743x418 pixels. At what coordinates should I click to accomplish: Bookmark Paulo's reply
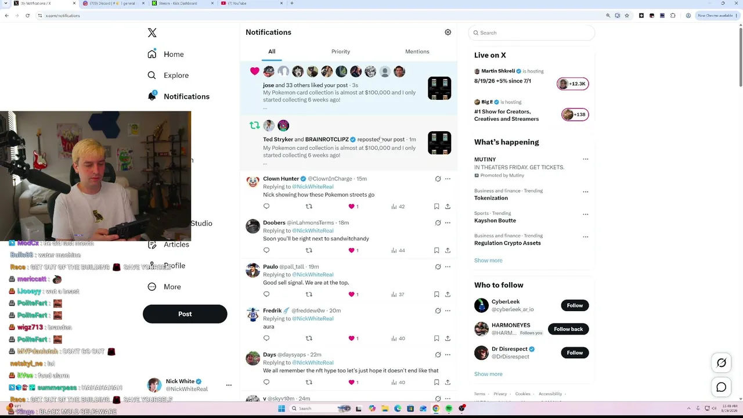[437, 294]
